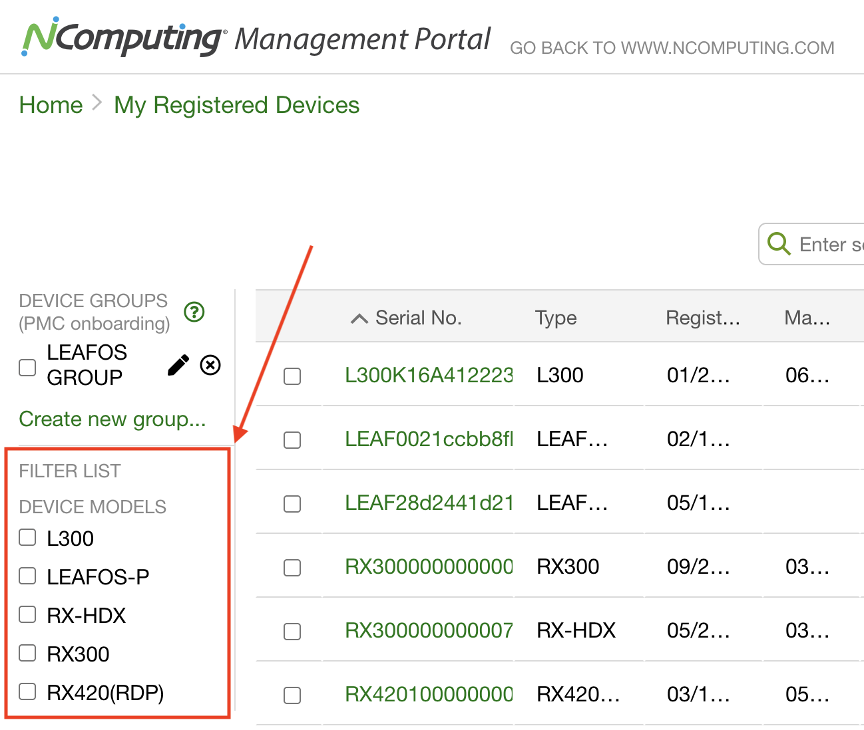864x730 pixels.
Task: Sort by Ma... column header
Action: tap(807, 318)
